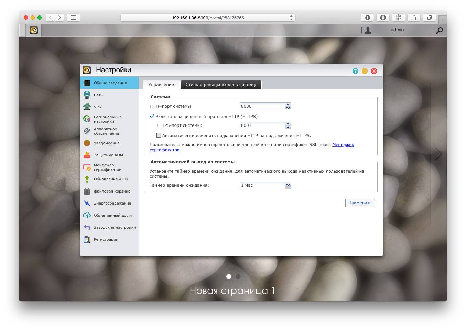Image resolution: width=466 pixels, height=329 pixels.
Task: Click the ADM settings wheel icon in top bar
Action: [x=34, y=30]
